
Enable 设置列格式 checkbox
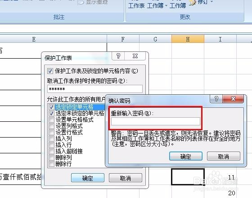pyautogui.click(x=51, y=126)
